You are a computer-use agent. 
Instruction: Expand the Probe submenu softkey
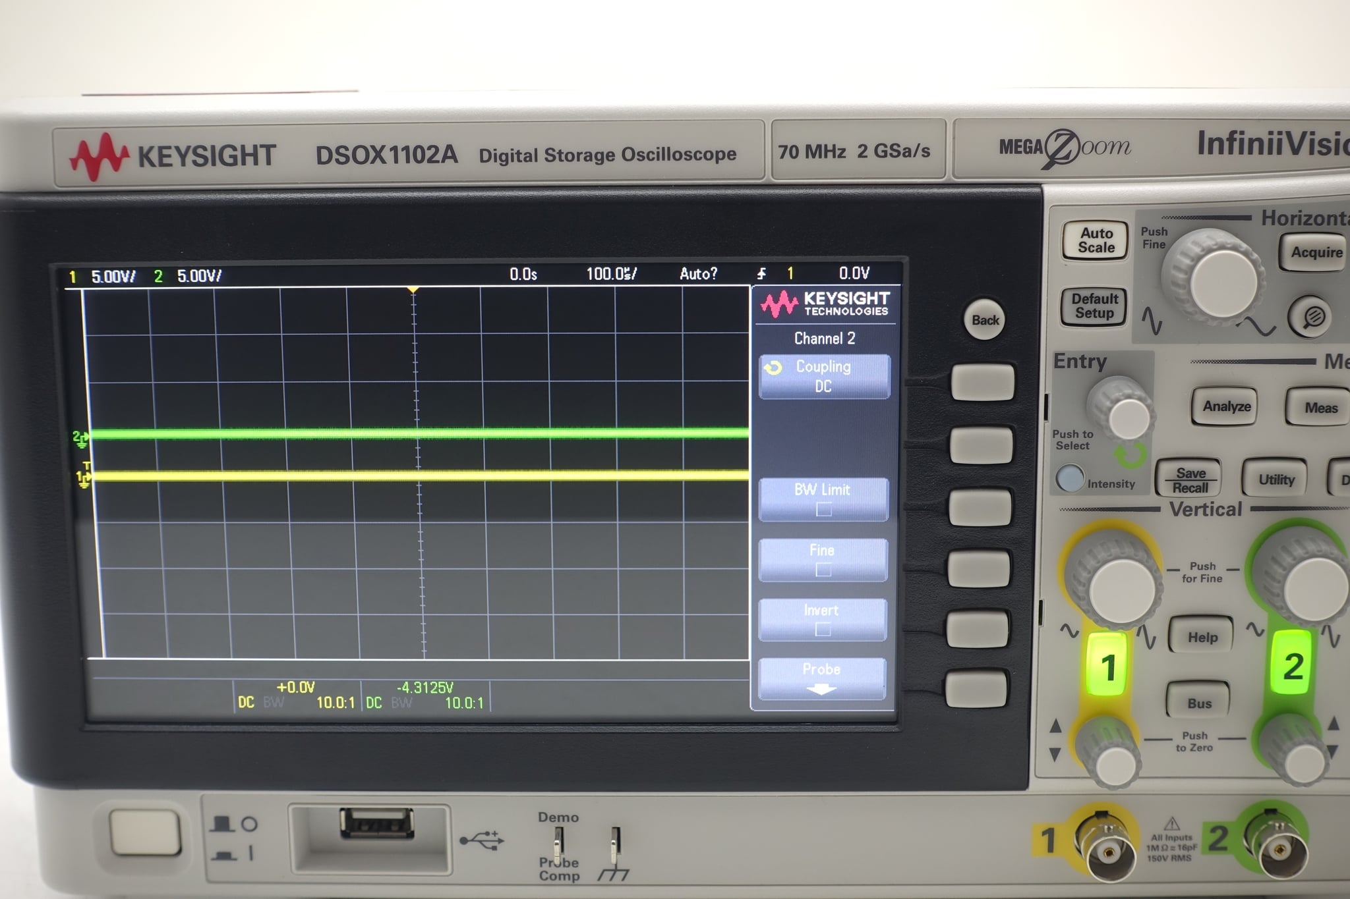821,678
